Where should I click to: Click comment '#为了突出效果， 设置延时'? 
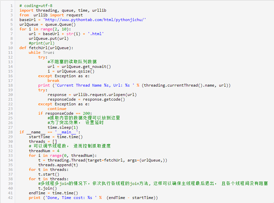[x=75, y=123]
